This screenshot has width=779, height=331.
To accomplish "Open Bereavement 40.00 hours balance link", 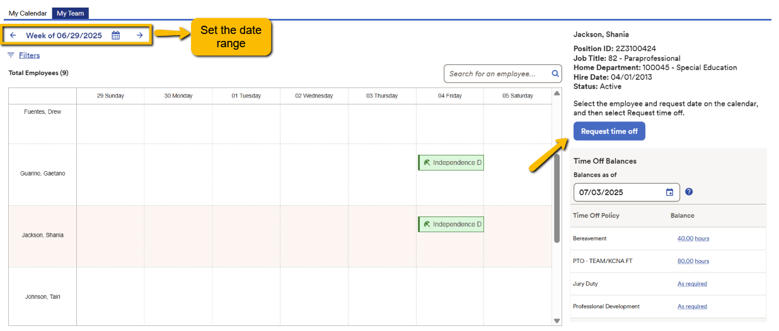I will coord(693,238).
